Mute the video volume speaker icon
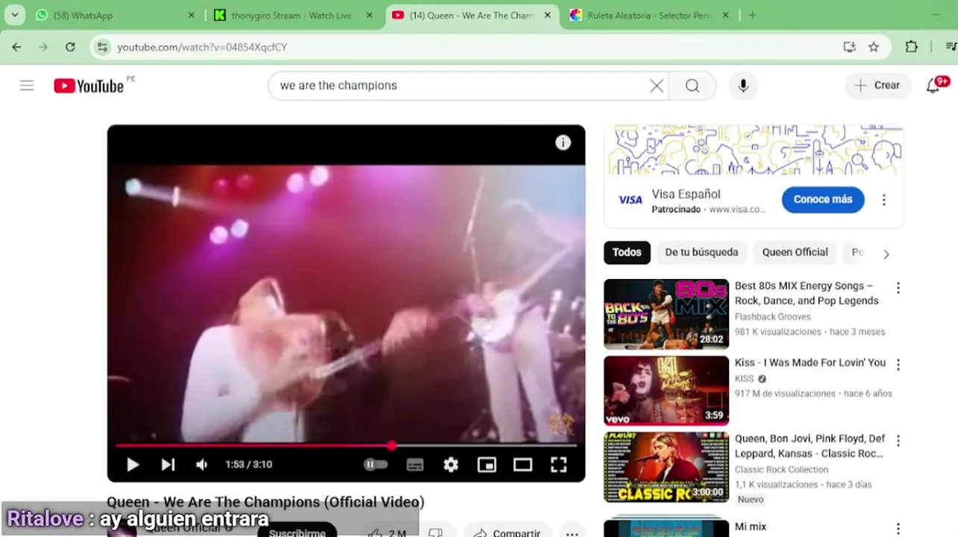The width and height of the screenshot is (958, 537). click(x=201, y=465)
